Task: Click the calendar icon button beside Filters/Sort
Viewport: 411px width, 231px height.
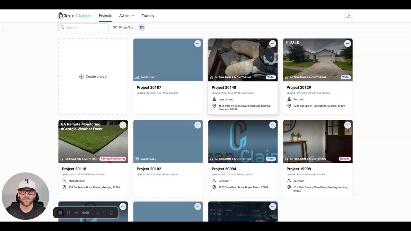Action: click(x=142, y=27)
